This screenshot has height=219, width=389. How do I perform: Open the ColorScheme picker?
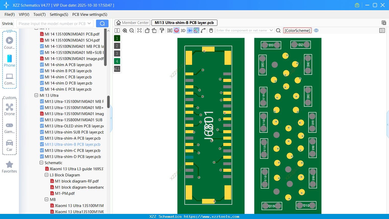[x=297, y=30]
